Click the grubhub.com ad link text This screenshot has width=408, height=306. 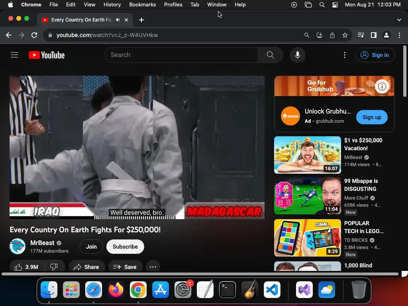click(330, 121)
